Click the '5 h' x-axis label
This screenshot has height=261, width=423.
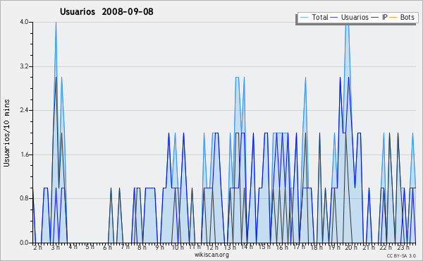[90, 247]
